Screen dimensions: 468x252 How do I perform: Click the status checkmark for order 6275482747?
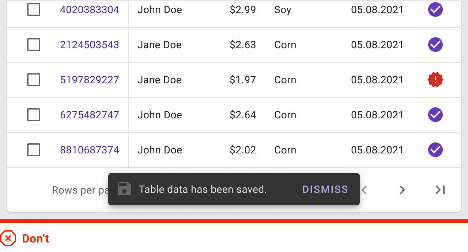pyautogui.click(x=435, y=115)
